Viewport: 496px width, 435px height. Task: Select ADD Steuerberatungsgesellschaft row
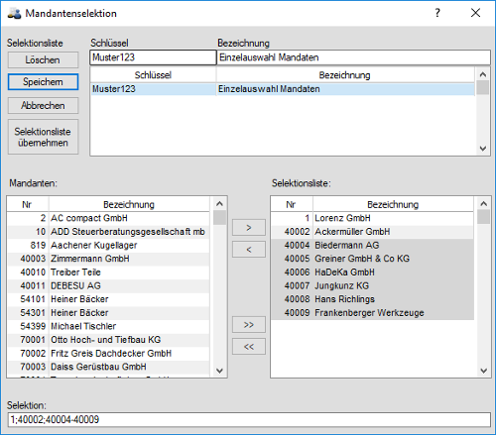click(x=108, y=232)
